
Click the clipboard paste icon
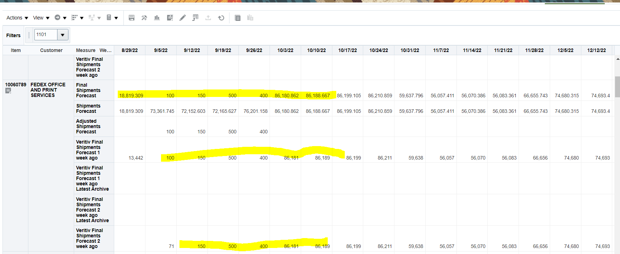[x=250, y=18]
